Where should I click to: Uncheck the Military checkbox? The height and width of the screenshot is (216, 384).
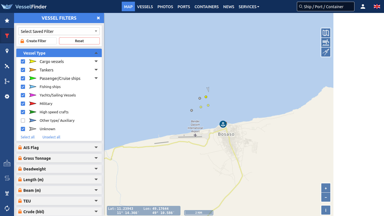point(23,103)
